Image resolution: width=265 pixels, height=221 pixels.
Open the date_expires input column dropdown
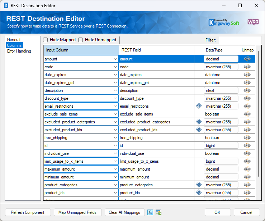[115, 75]
